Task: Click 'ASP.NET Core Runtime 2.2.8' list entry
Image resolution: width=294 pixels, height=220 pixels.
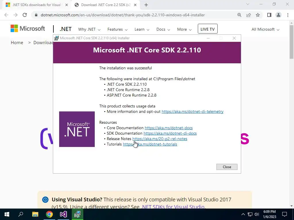Action: click(x=131, y=95)
